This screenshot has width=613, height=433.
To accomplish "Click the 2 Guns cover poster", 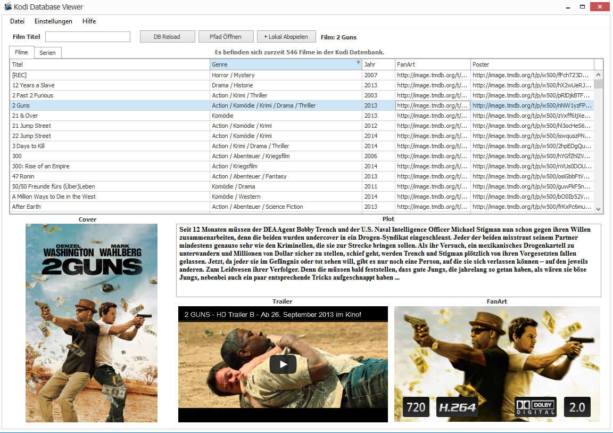I will [x=92, y=323].
